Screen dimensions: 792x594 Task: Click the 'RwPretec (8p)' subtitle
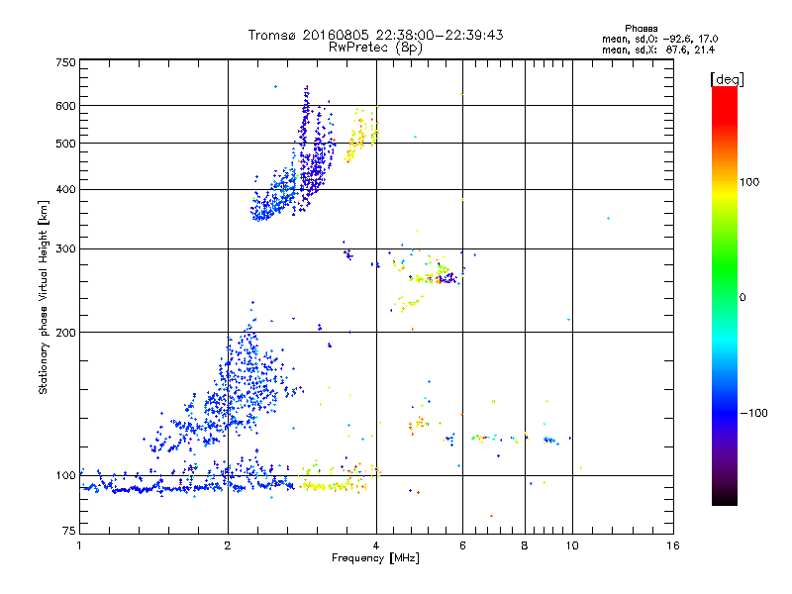(375, 48)
